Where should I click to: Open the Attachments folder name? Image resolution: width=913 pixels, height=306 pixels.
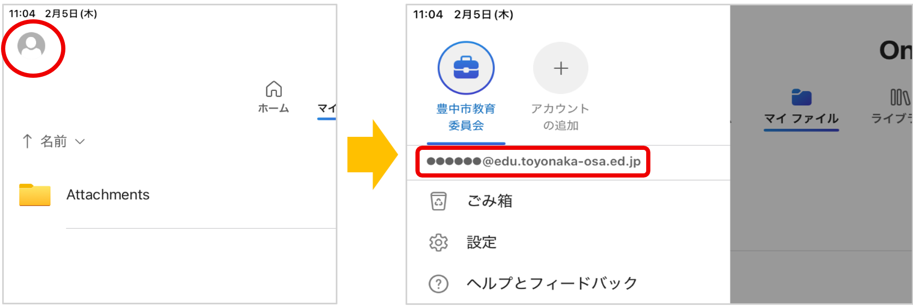108,195
